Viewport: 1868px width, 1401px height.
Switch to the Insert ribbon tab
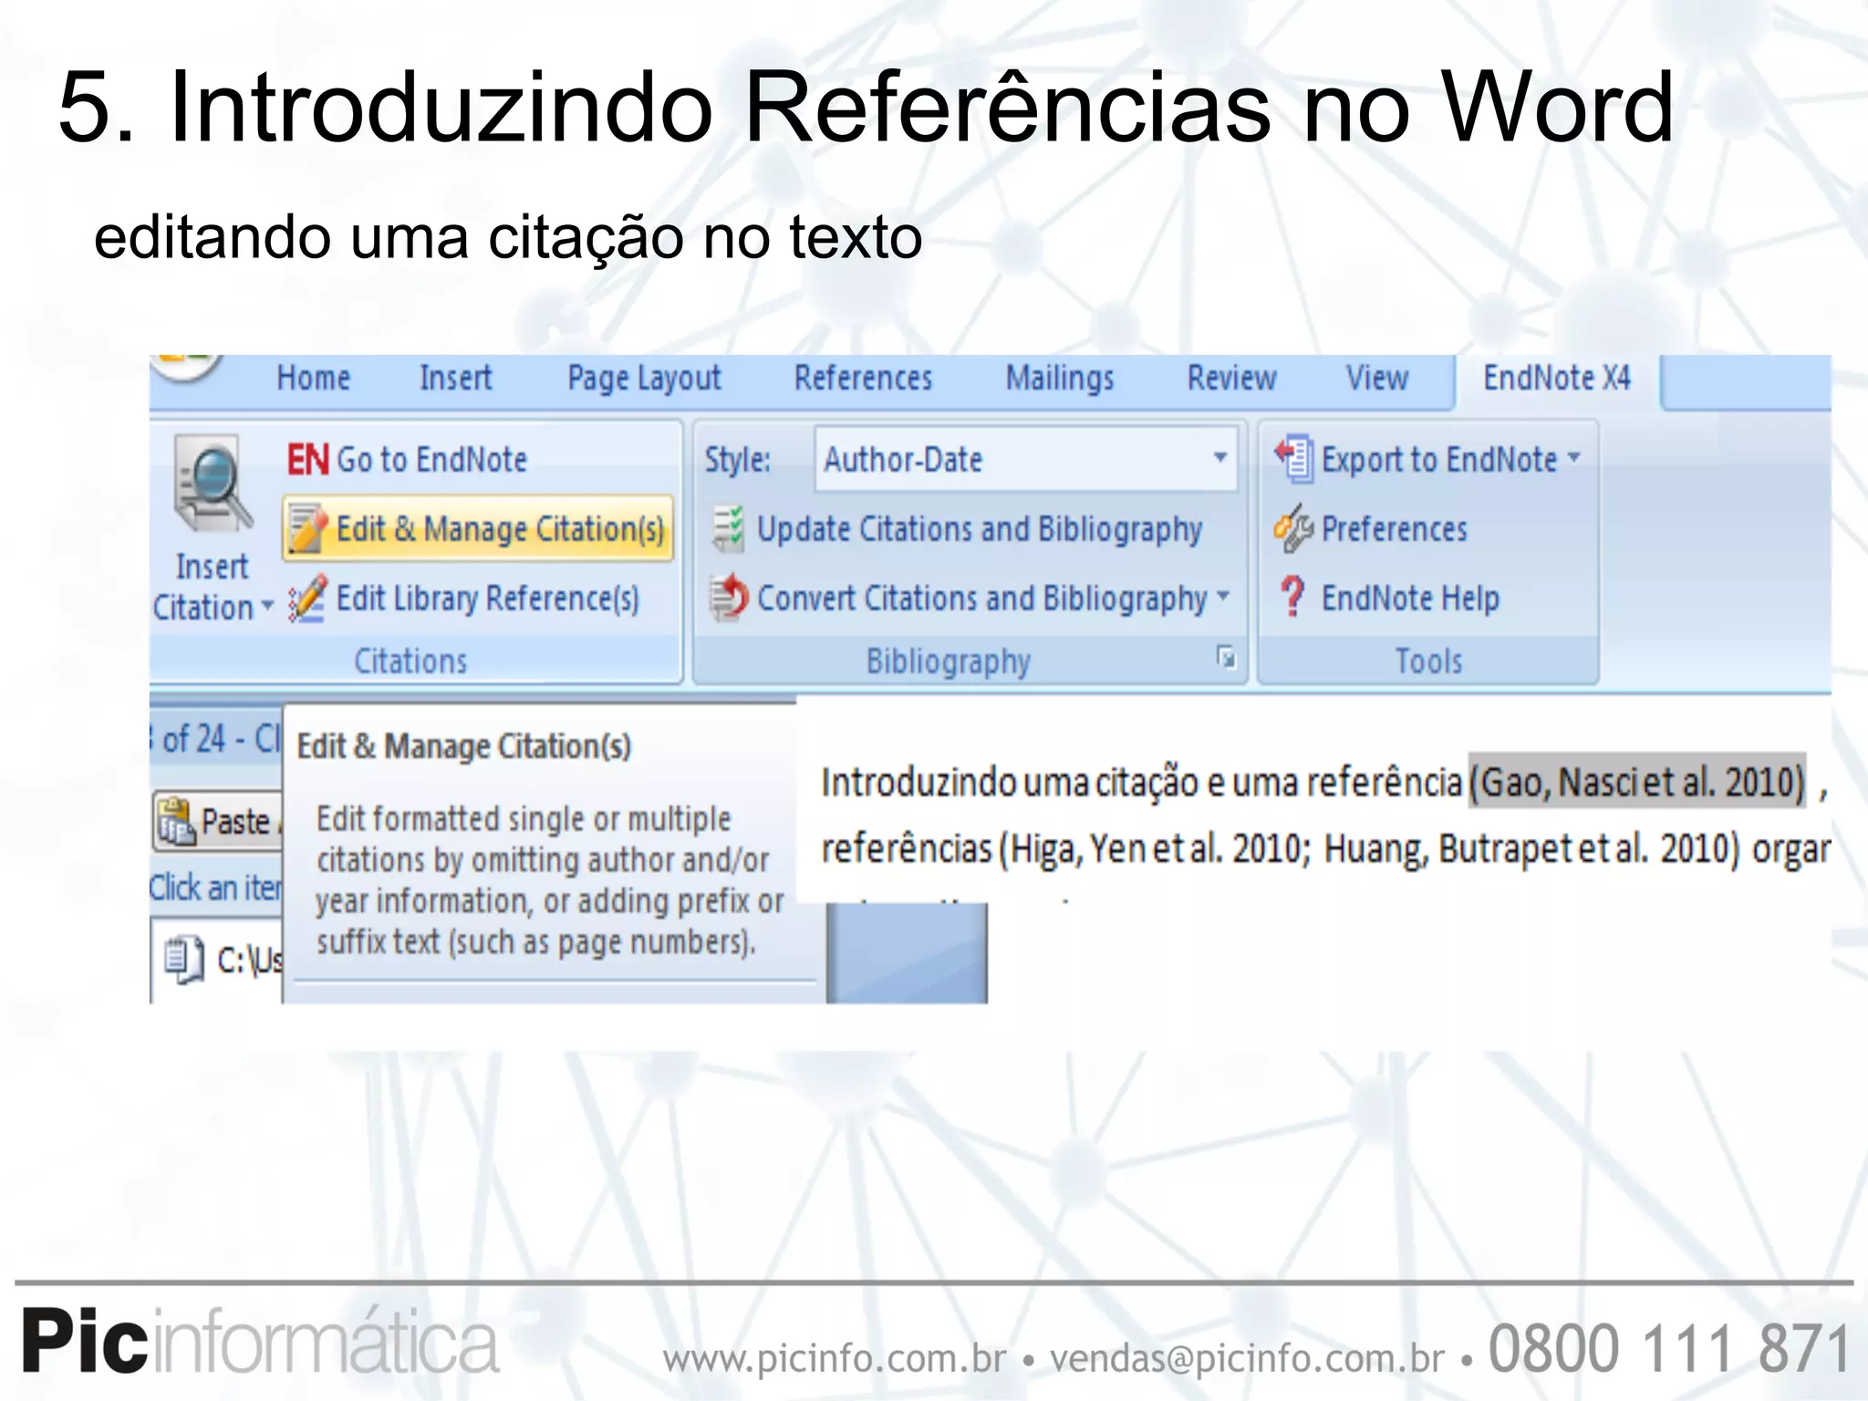(x=455, y=378)
